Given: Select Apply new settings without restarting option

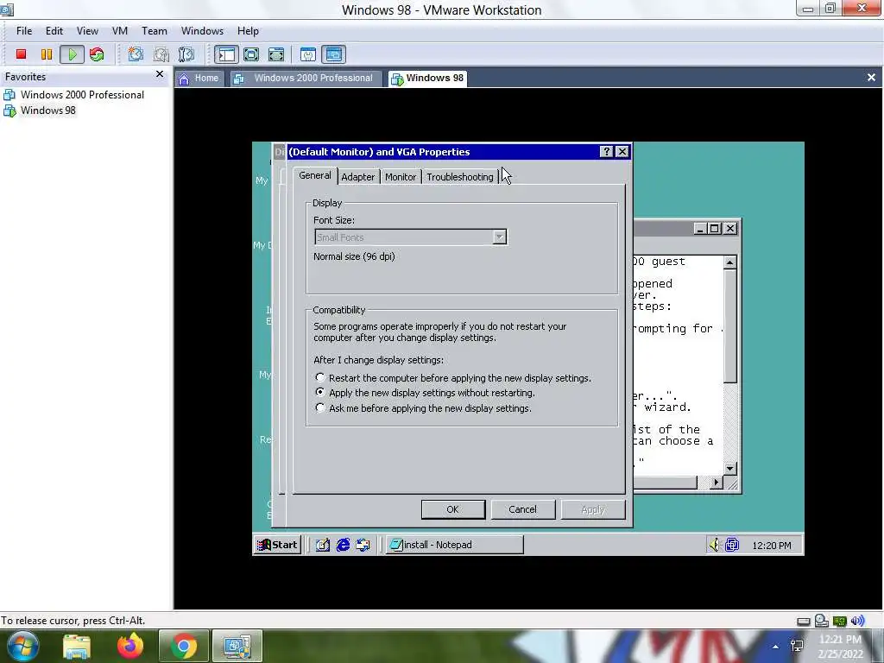Looking at the screenshot, I should 426,393.
